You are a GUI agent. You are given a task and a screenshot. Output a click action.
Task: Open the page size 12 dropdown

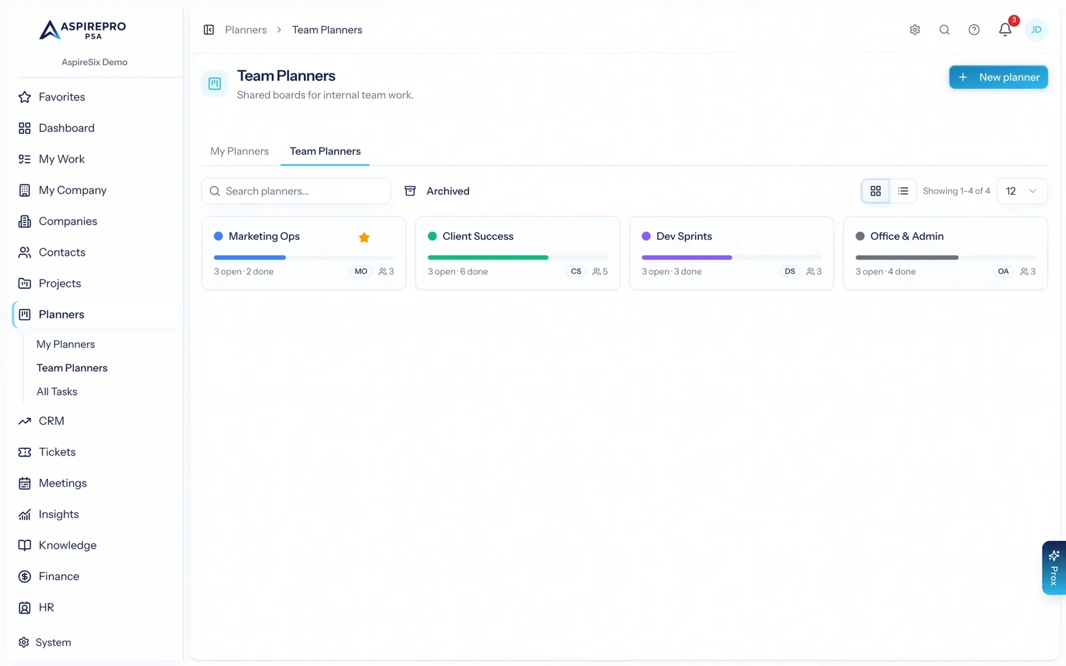pyautogui.click(x=1021, y=191)
